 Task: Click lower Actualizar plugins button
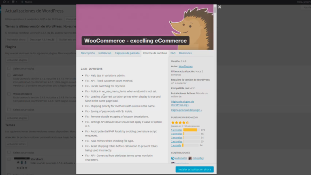click(x=17, y=118)
